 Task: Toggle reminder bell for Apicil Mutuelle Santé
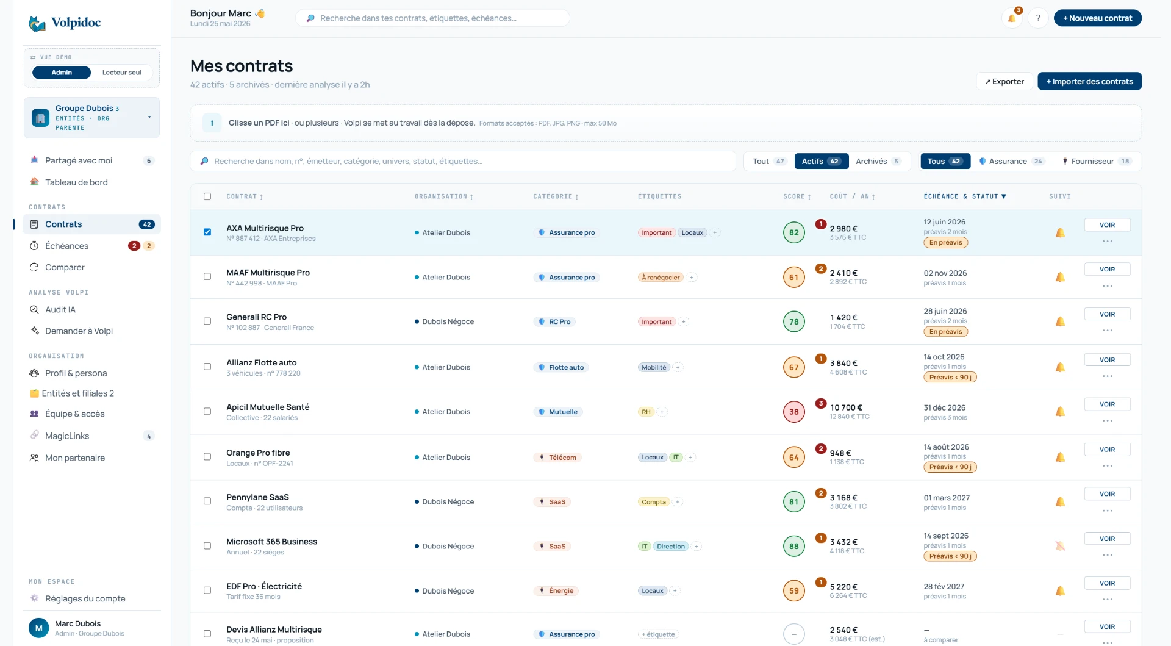[1060, 412]
